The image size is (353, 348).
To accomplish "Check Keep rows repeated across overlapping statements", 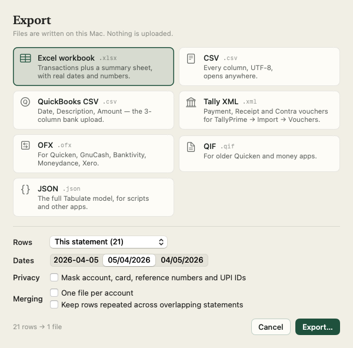I will pos(54,304).
